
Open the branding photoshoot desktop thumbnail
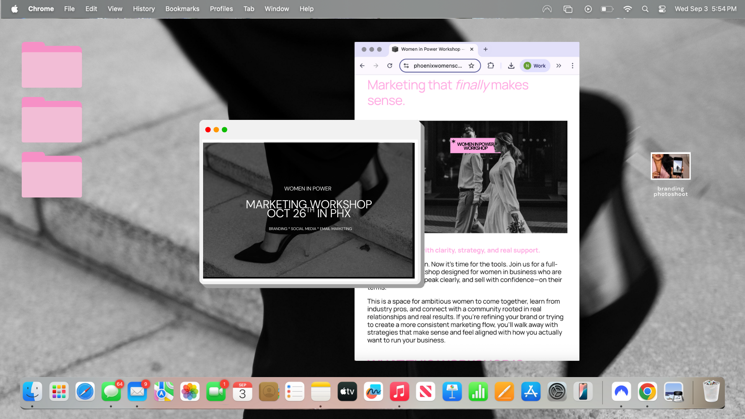[x=670, y=166]
